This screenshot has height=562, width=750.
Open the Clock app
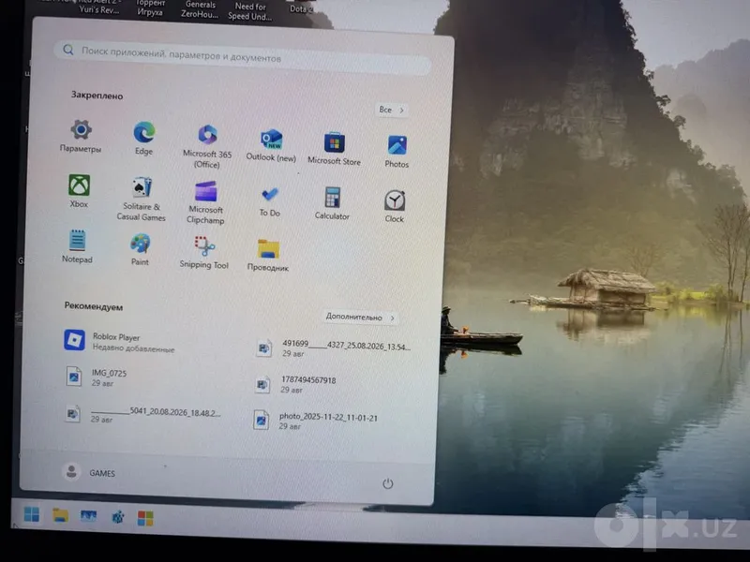pyautogui.click(x=395, y=206)
